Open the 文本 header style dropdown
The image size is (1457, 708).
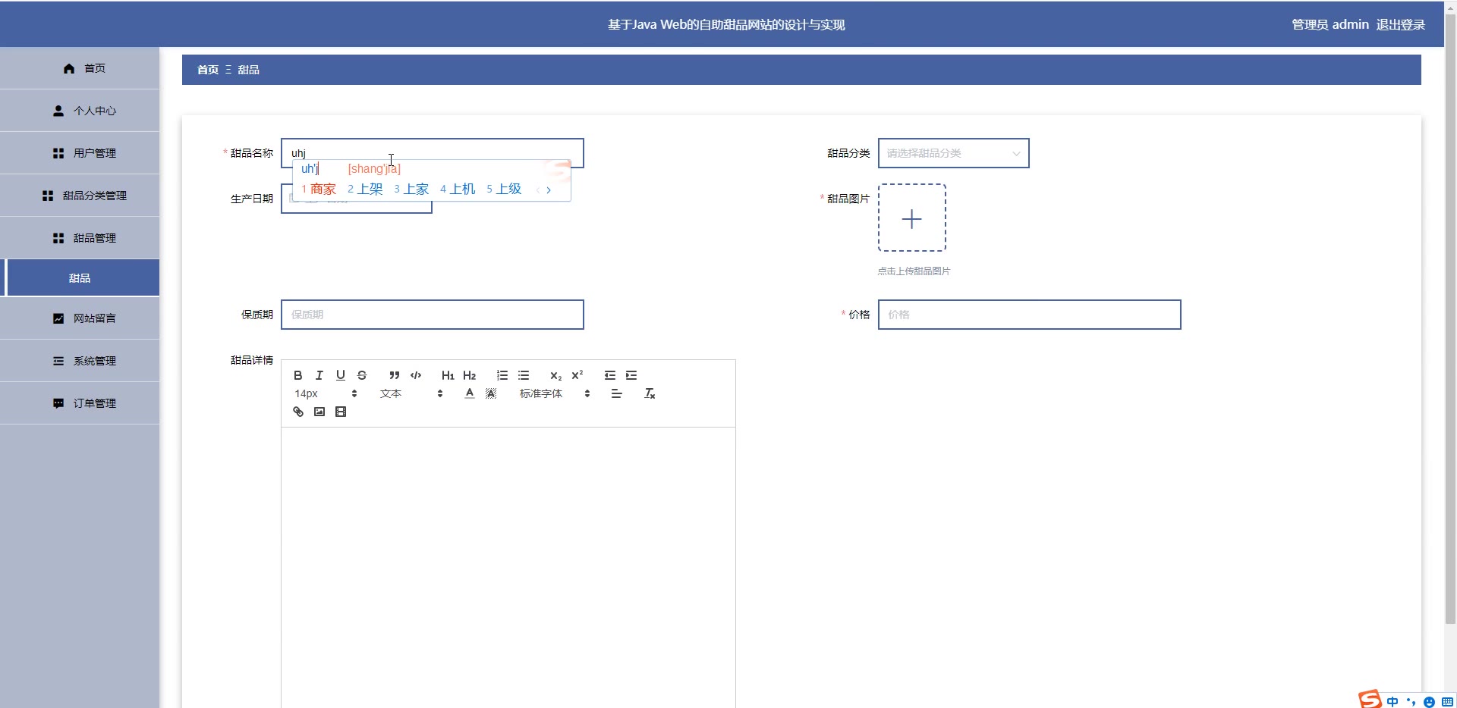click(411, 393)
